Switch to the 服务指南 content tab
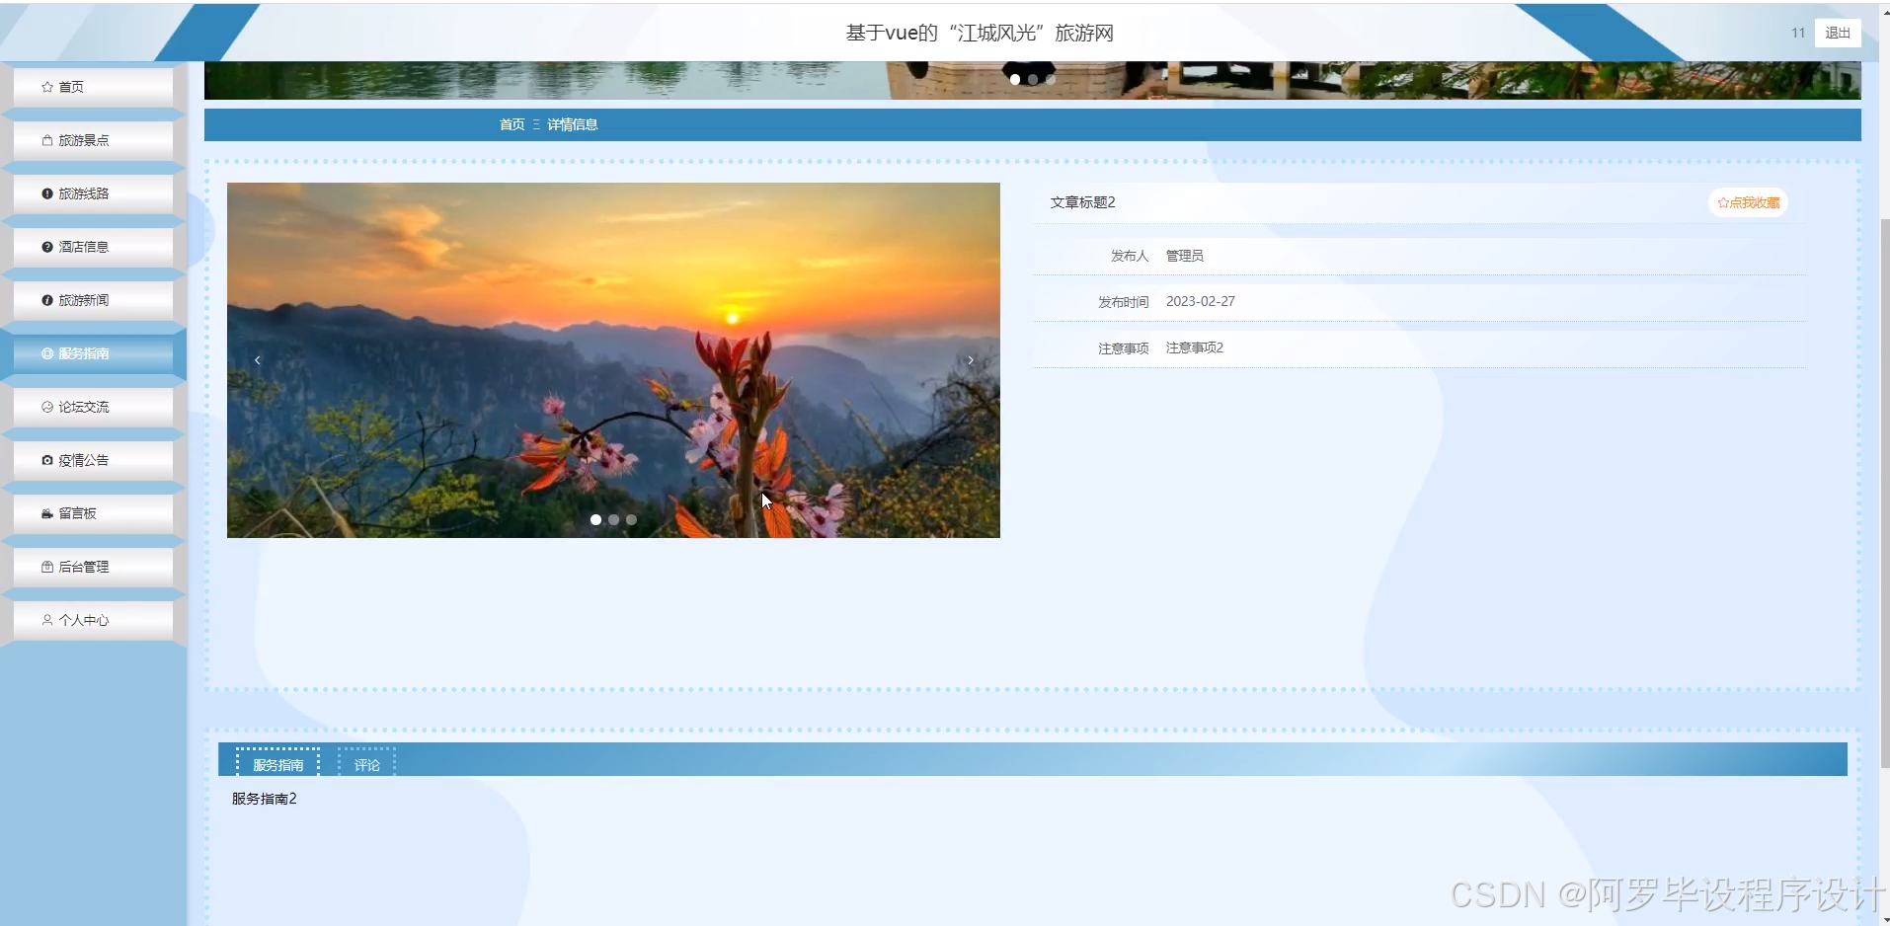Image resolution: width=1890 pixels, height=926 pixels. [278, 764]
